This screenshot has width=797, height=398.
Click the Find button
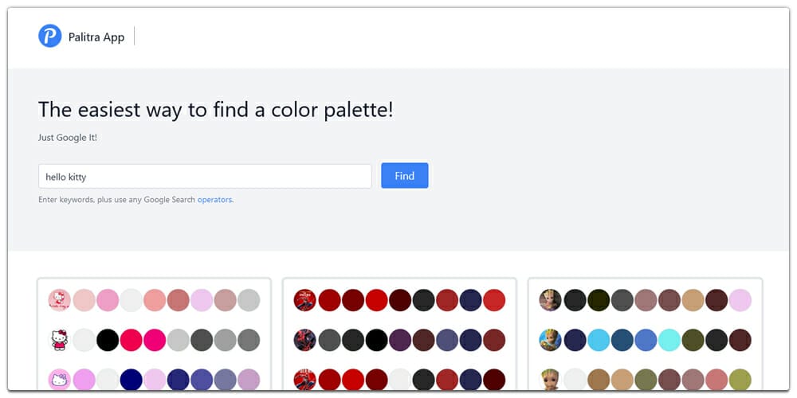(x=404, y=176)
